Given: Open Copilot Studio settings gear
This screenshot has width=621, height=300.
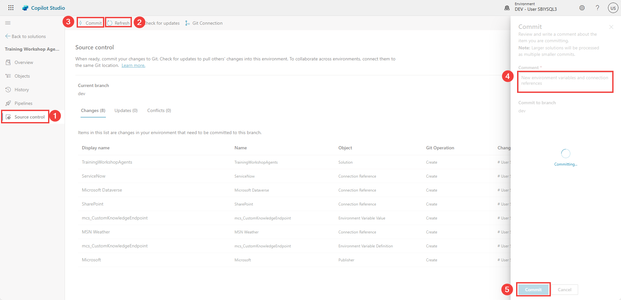Looking at the screenshot, I should [582, 7].
